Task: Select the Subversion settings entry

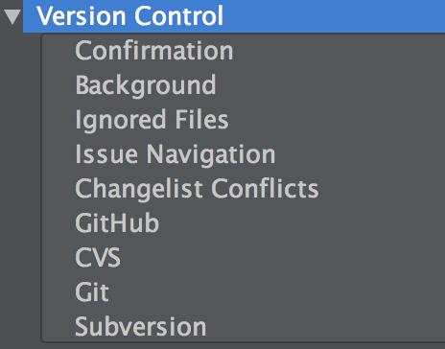Action: (x=141, y=326)
